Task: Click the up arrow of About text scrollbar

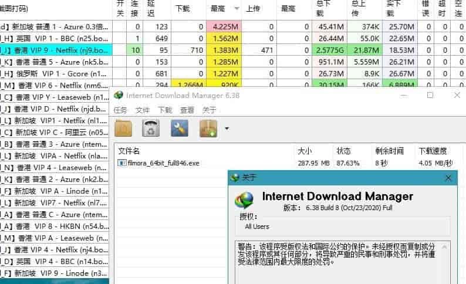Action: click(x=445, y=247)
